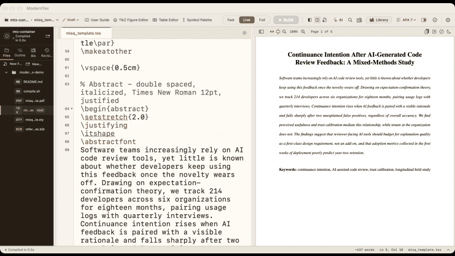455x256 pixels.
Task: Click line number 69 in gutter
Action: coord(67,150)
